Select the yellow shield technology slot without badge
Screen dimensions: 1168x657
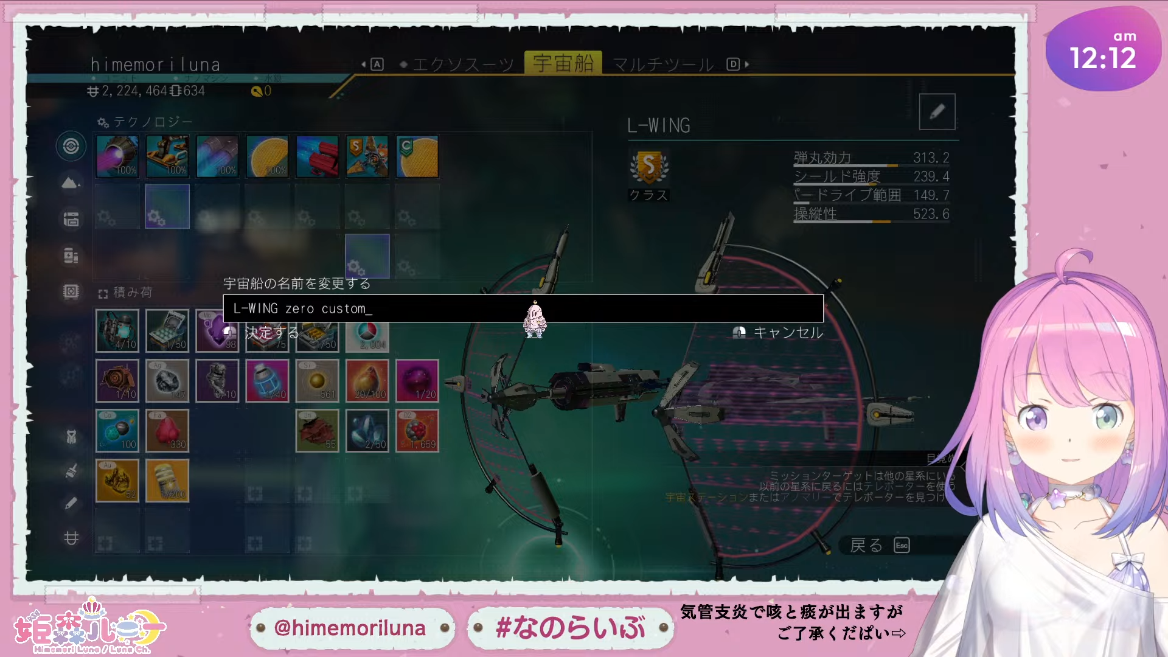267,156
